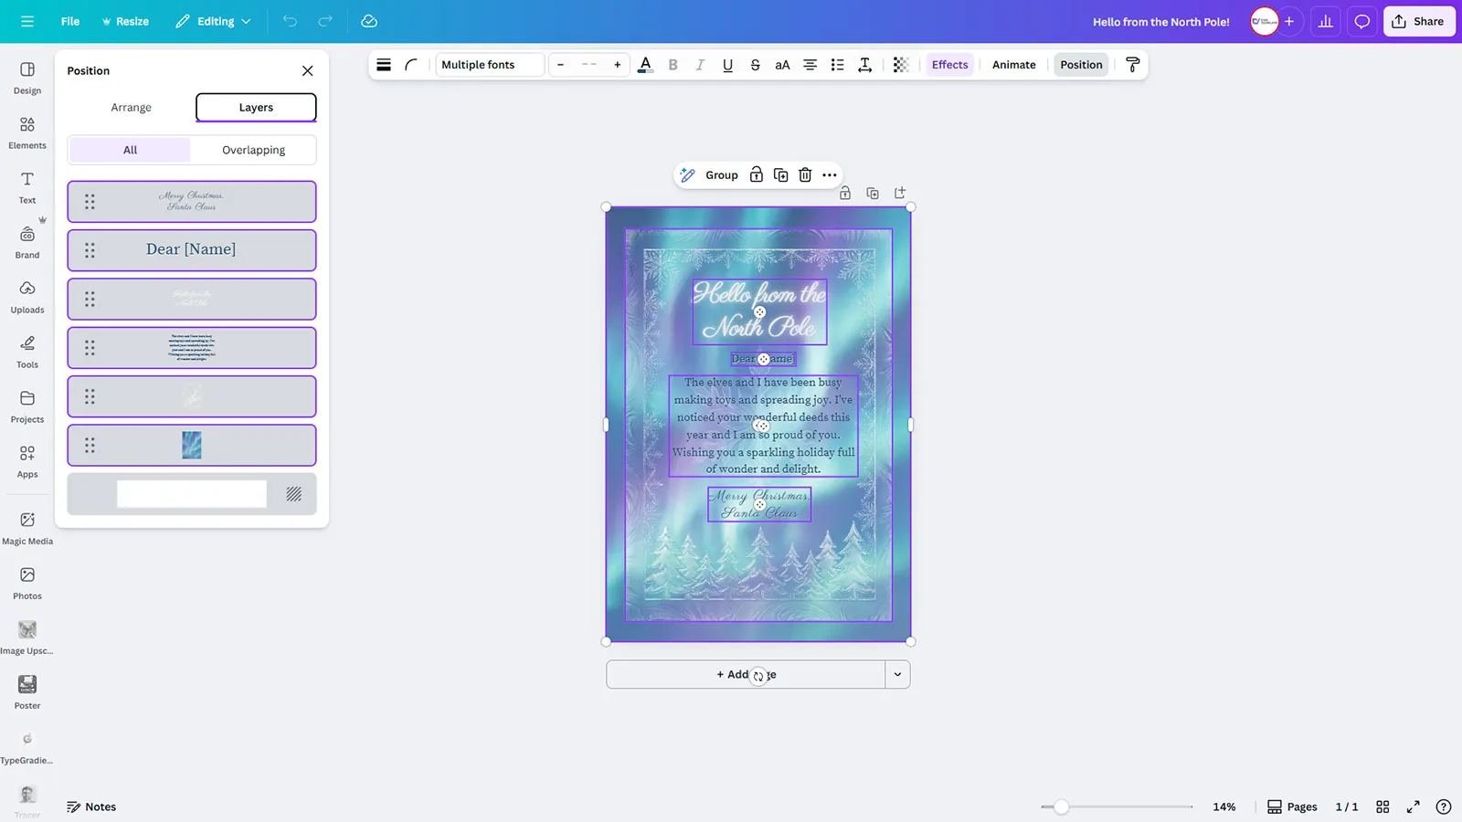This screenshot has height=822, width=1462.
Task: Click the zoom slider handle
Action: 1061,807
